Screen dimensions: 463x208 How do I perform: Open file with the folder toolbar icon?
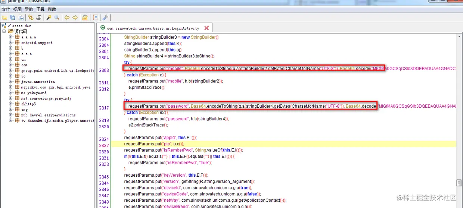click(4, 18)
